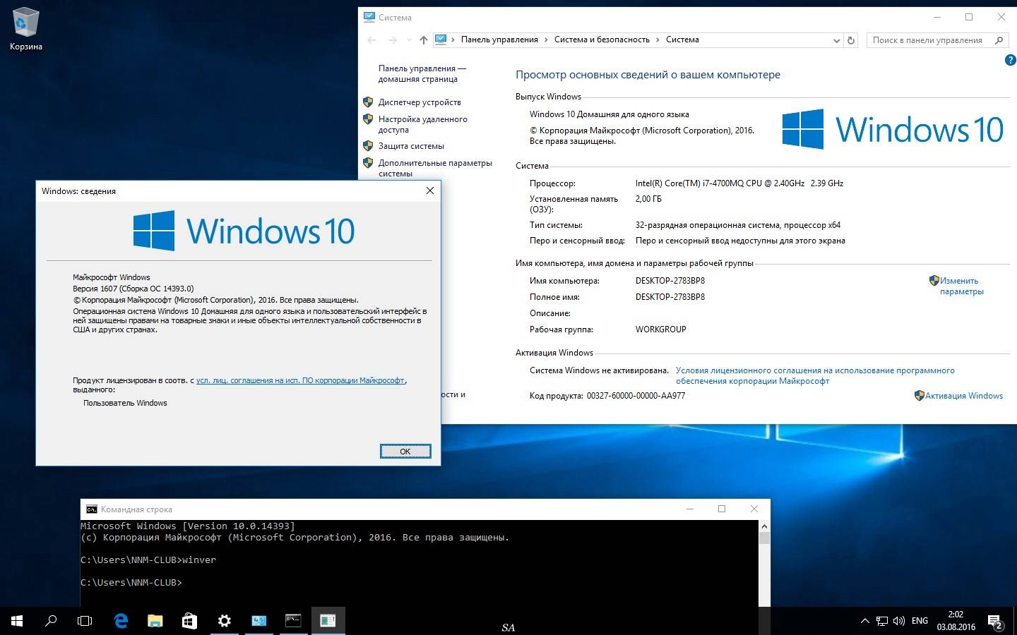Switch to winver window taskbar icon
1017x635 pixels.
(x=328, y=621)
